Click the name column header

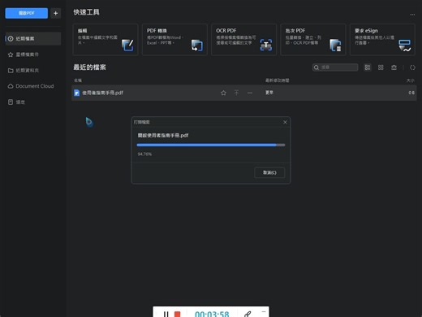tap(78, 80)
